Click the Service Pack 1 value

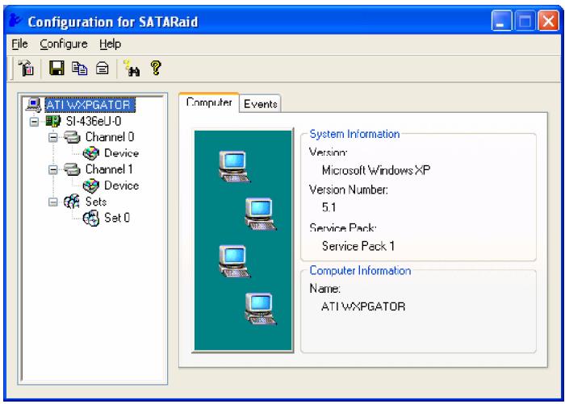[x=358, y=246]
